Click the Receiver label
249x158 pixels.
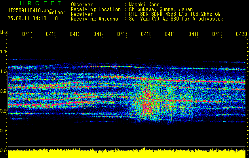82,14
